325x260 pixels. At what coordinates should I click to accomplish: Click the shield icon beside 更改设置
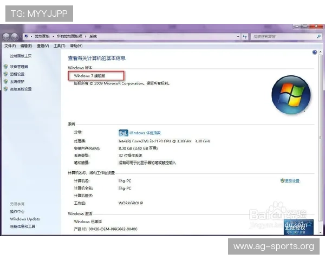282,180
